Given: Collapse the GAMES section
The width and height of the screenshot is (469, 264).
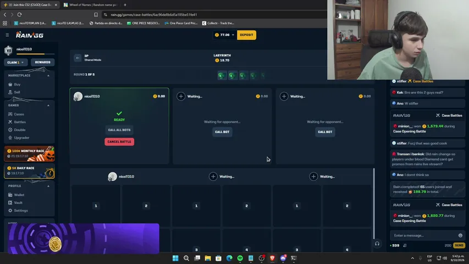Looking at the screenshot, I should (48, 106).
